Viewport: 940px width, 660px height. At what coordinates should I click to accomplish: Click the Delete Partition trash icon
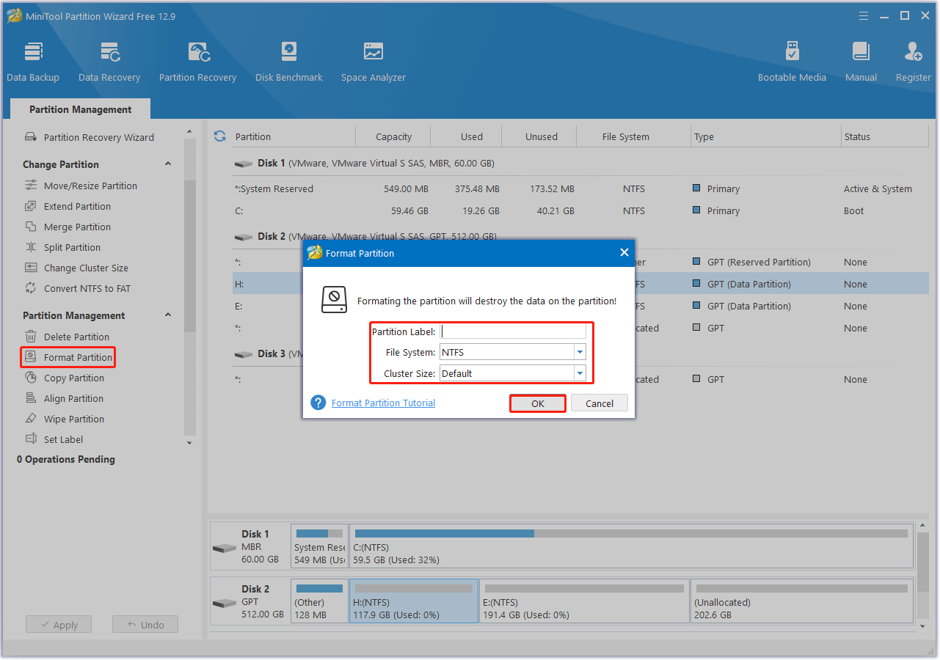[x=31, y=337]
